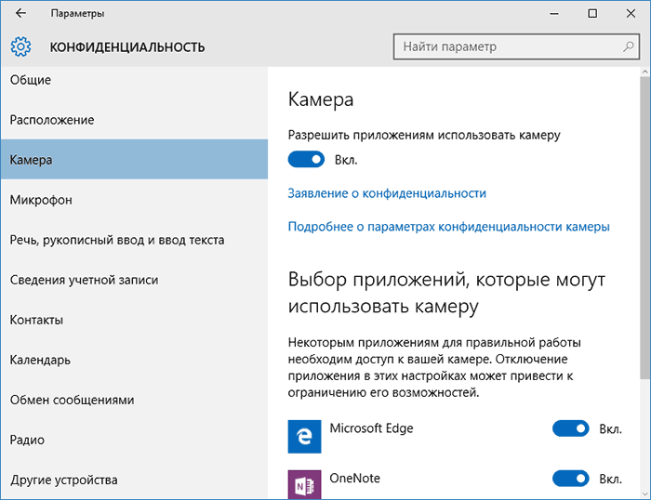Viewport: 651px width, 500px height.
Task: Click the back arrow in the title bar
Action: click(x=20, y=14)
